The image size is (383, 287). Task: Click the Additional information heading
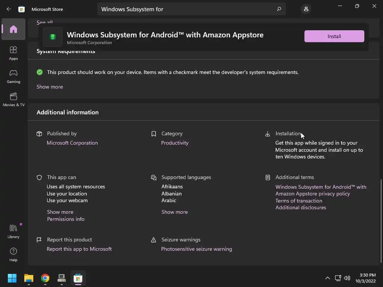pos(67,112)
